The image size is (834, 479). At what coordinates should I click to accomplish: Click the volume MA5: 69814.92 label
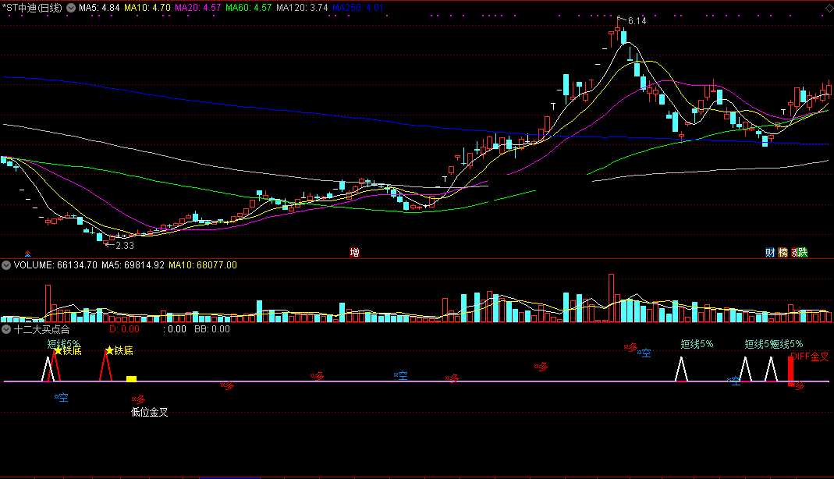click(x=133, y=264)
